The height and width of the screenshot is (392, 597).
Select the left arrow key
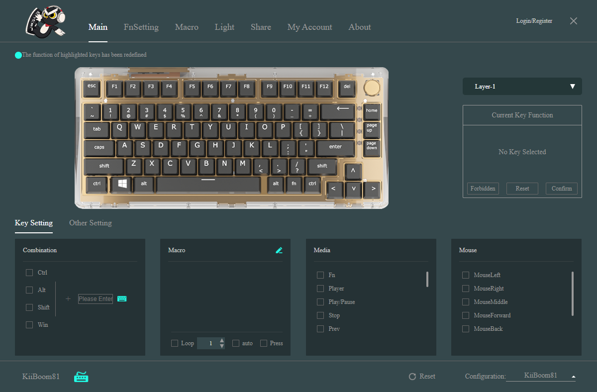(x=334, y=189)
